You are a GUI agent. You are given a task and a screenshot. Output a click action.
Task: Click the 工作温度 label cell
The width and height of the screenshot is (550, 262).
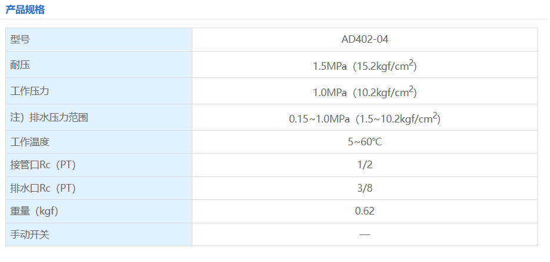(x=29, y=142)
